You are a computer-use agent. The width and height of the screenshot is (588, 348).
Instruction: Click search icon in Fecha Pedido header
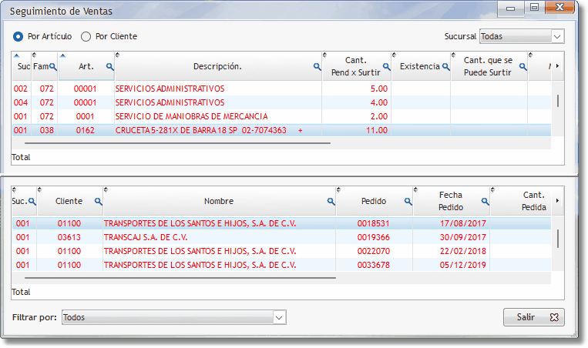pyautogui.click(x=486, y=202)
